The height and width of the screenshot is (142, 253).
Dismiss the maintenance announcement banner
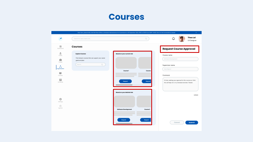click(196, 33)
